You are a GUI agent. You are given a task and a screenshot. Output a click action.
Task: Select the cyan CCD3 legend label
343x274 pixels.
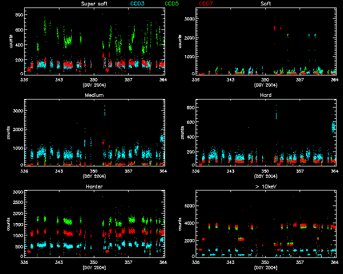click(137, 4)
